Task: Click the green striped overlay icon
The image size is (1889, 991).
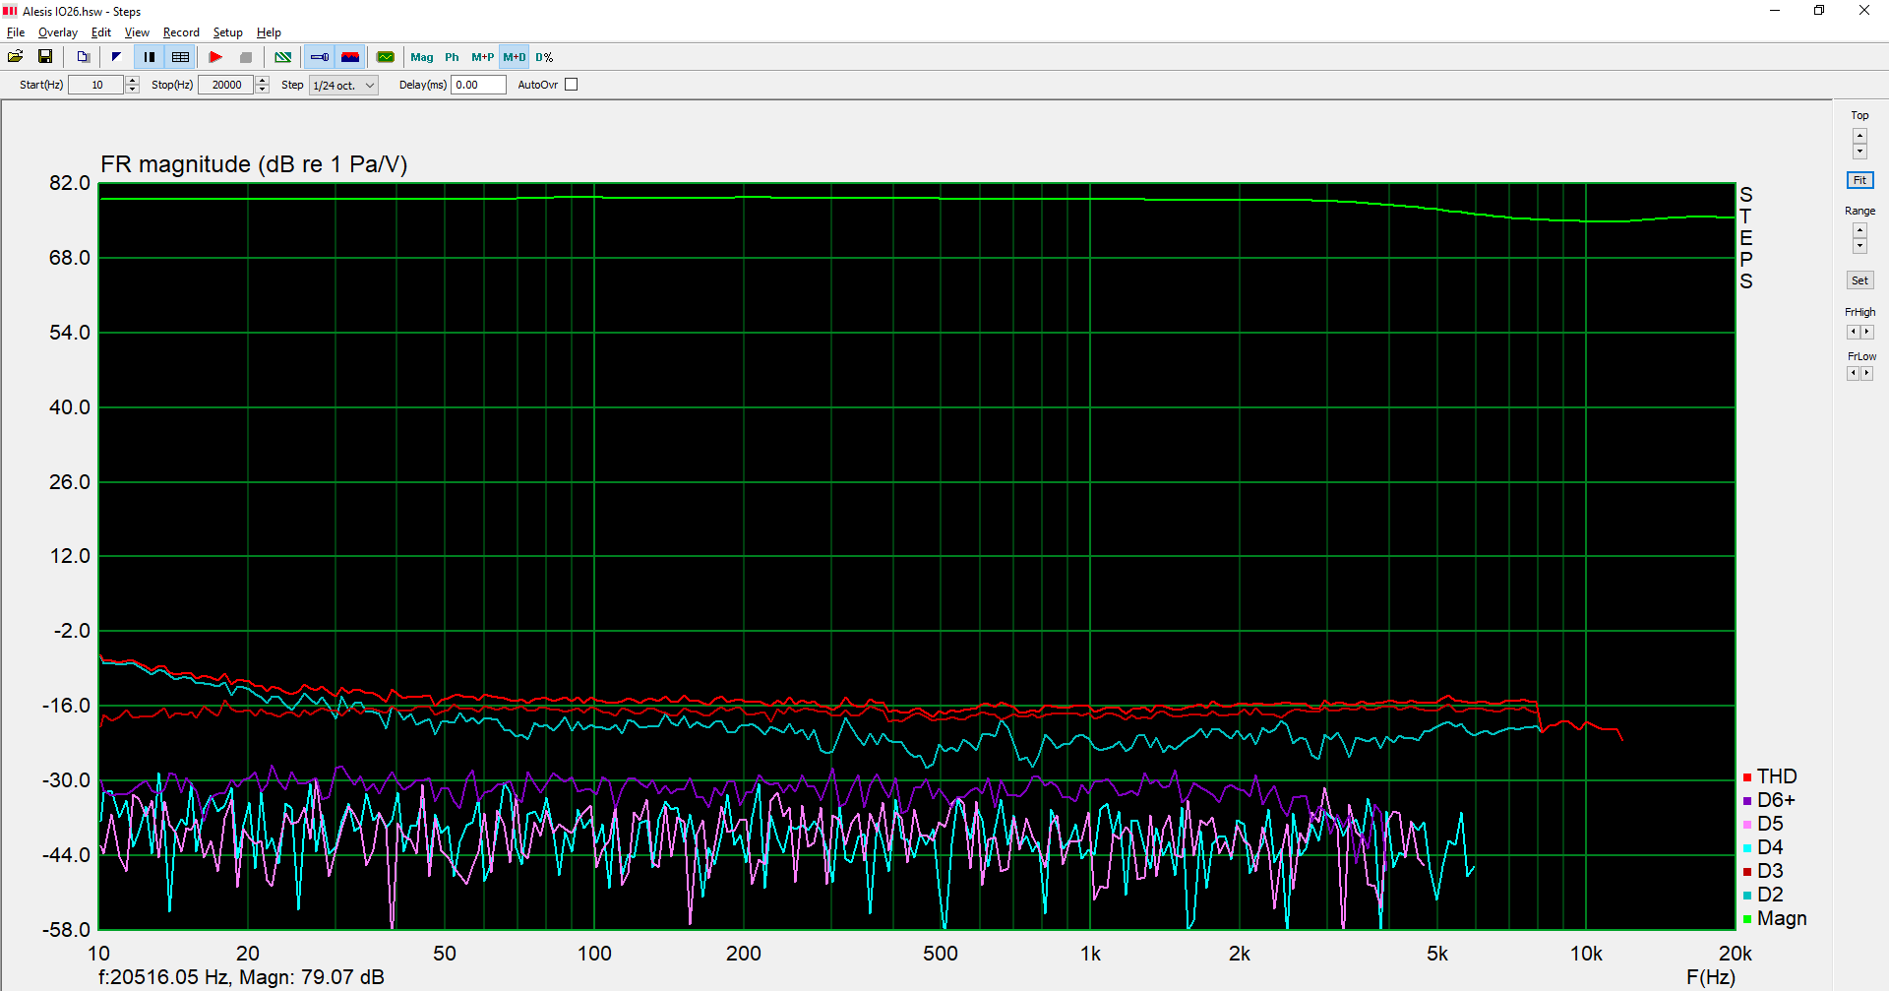Action: pyautogui.click(x=283, y=57)
